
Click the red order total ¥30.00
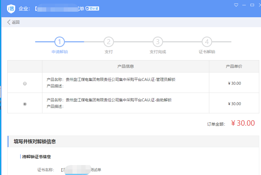pos(243,123)
